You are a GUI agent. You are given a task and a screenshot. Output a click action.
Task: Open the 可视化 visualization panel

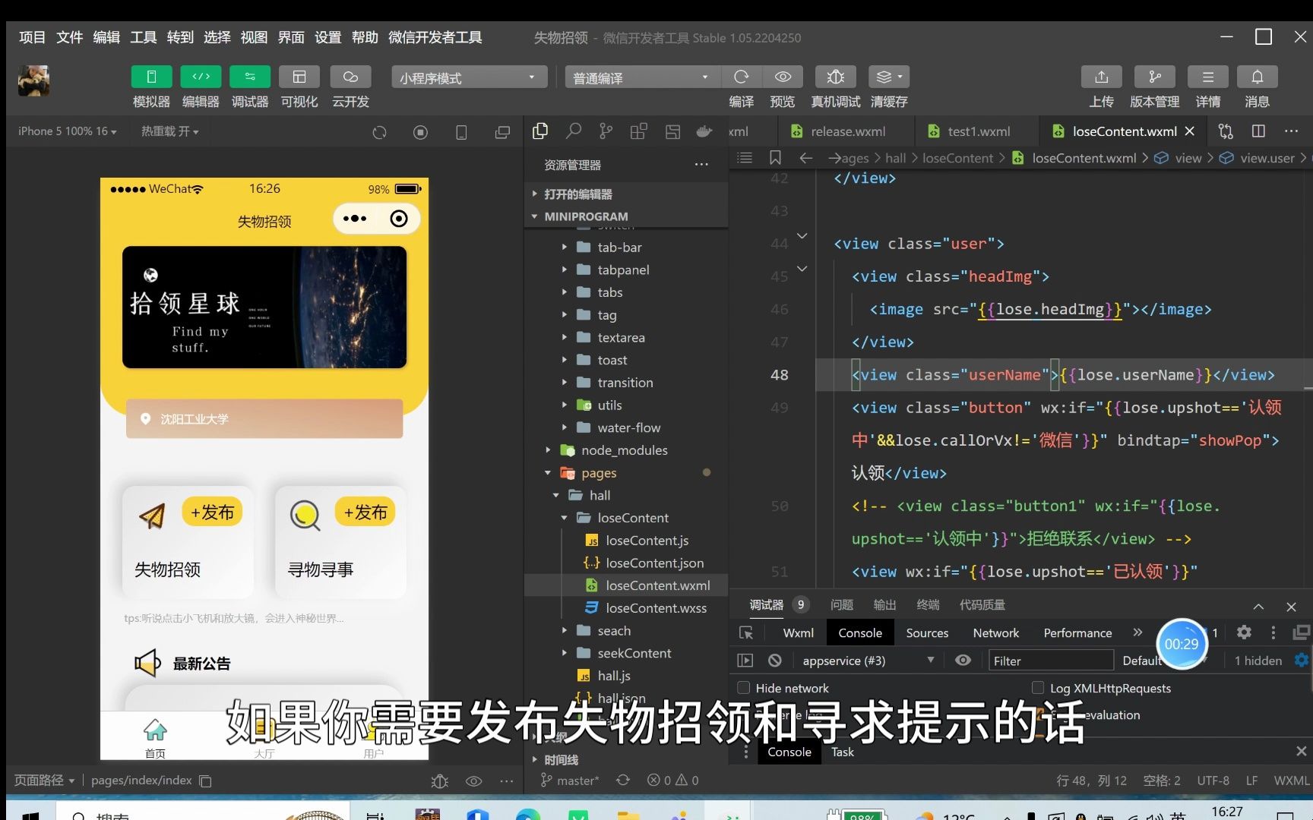coord(299,76)
